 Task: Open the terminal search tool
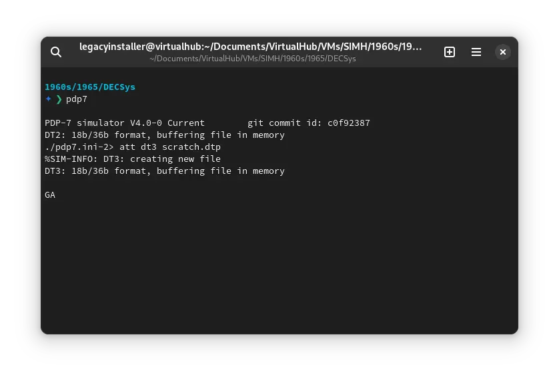coord(56,52)
